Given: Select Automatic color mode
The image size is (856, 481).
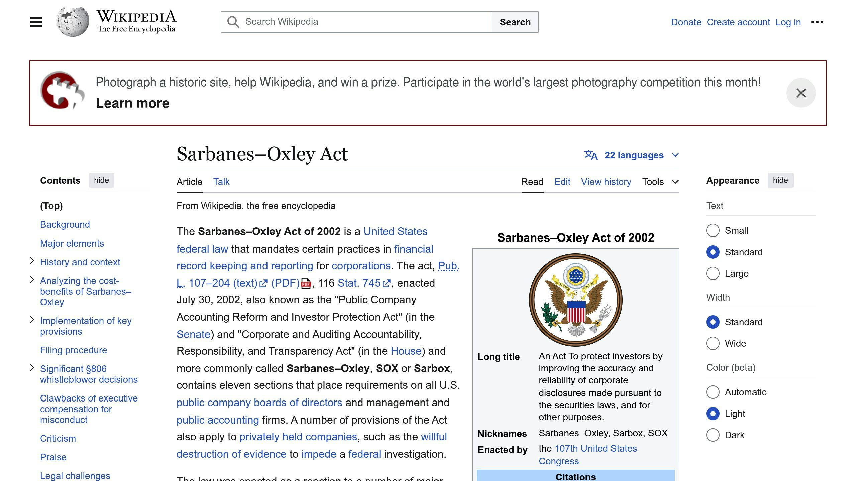Looking at the screenshot, I should point(713,392).
